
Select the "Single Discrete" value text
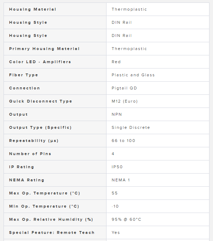point(131,127)
